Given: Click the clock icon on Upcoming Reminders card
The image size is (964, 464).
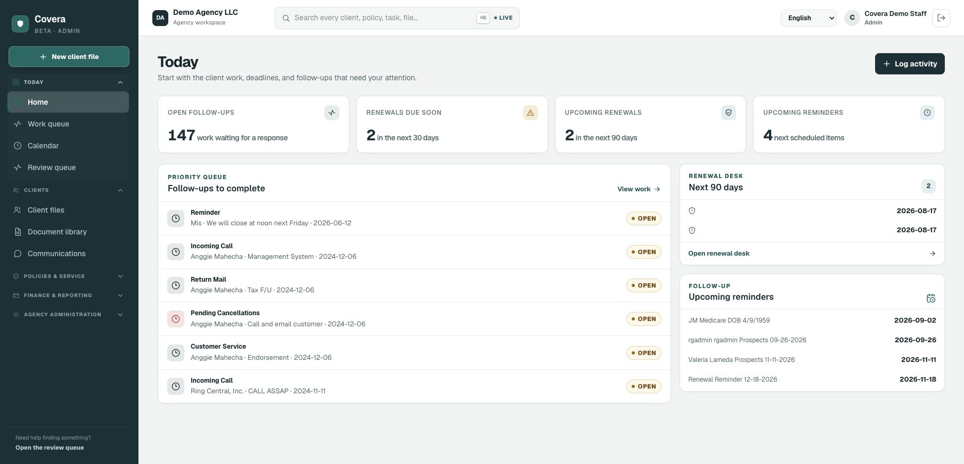Looking at the screenshot, I should [927, 113].
